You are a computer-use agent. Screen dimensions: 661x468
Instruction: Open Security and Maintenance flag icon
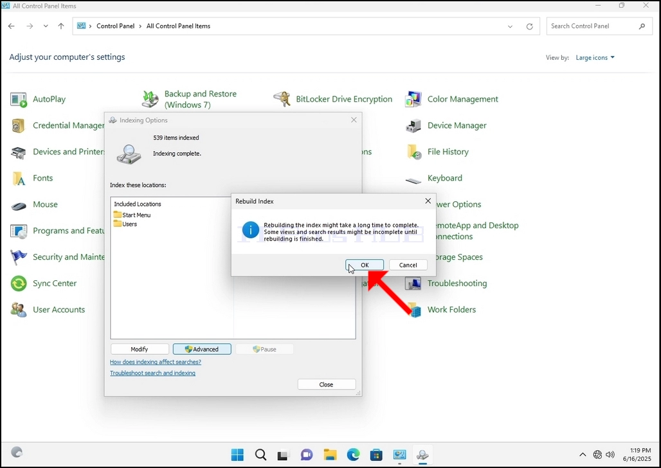[18, 257]
